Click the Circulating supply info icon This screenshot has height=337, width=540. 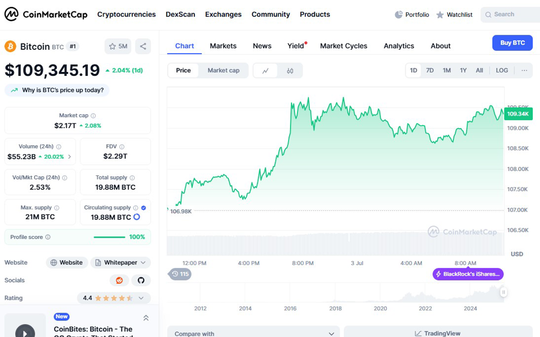136,208
